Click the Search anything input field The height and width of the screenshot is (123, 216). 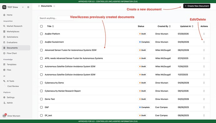(56, 18)
